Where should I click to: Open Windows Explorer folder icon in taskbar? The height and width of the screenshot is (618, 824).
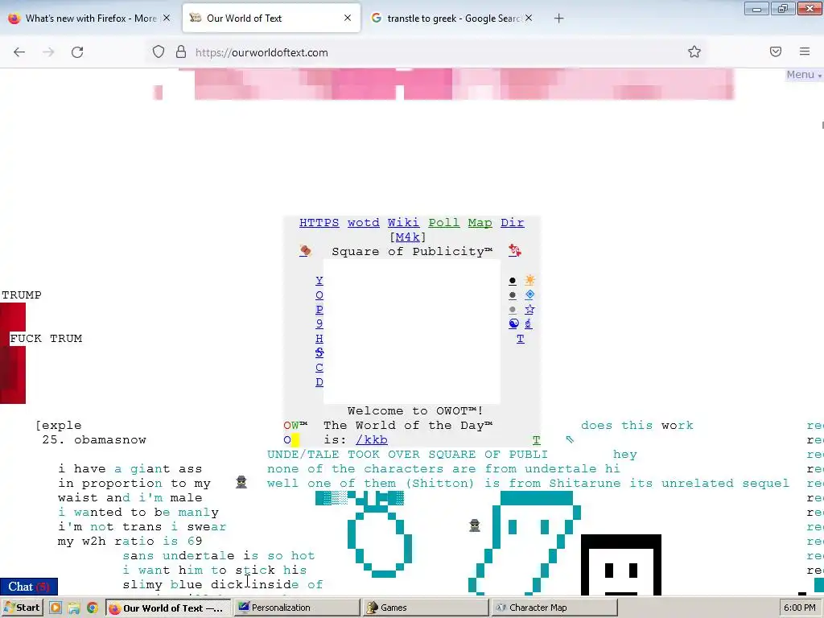click(73, 608)
